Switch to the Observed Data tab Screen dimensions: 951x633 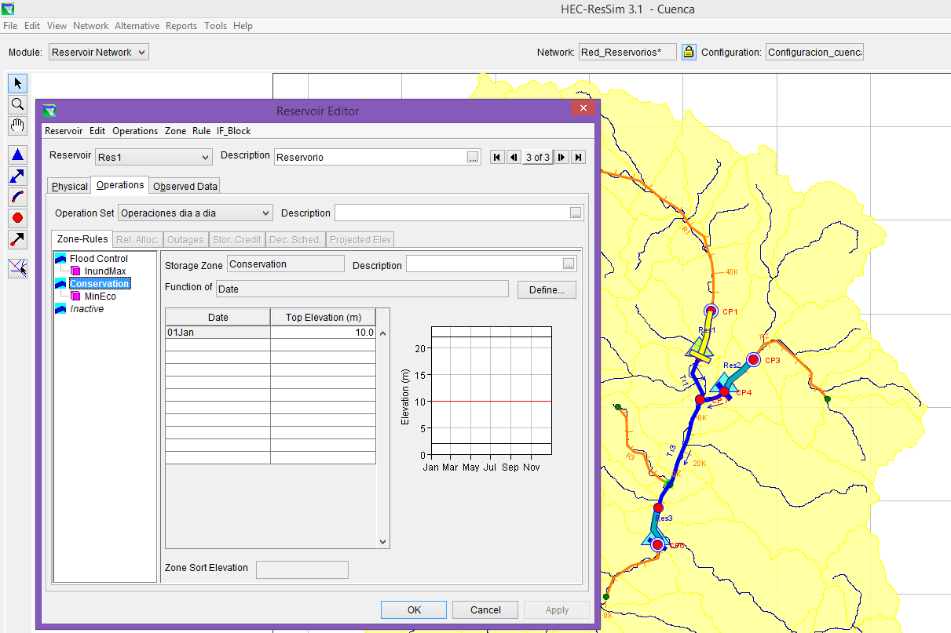tap(185, 186)
